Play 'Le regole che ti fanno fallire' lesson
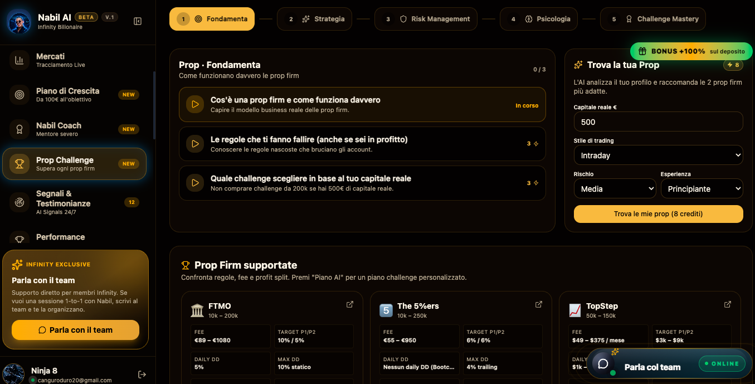 click(195, 144)
